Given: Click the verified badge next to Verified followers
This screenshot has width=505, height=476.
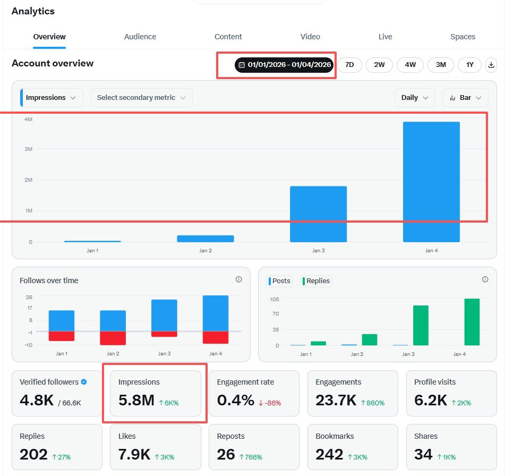Looking at the screenshot, I should coord(84,382).
